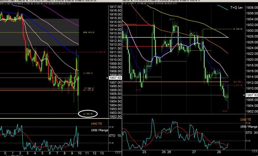Click the 1443 TD label in left indicator panel

[x=97, y=123]
